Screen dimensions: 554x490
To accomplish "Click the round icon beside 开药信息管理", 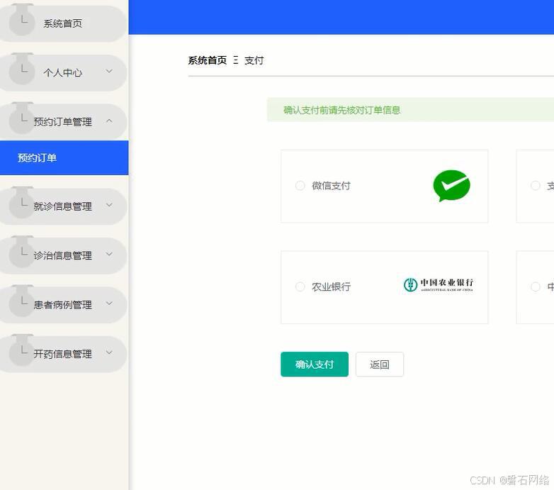I will [22, 352].
